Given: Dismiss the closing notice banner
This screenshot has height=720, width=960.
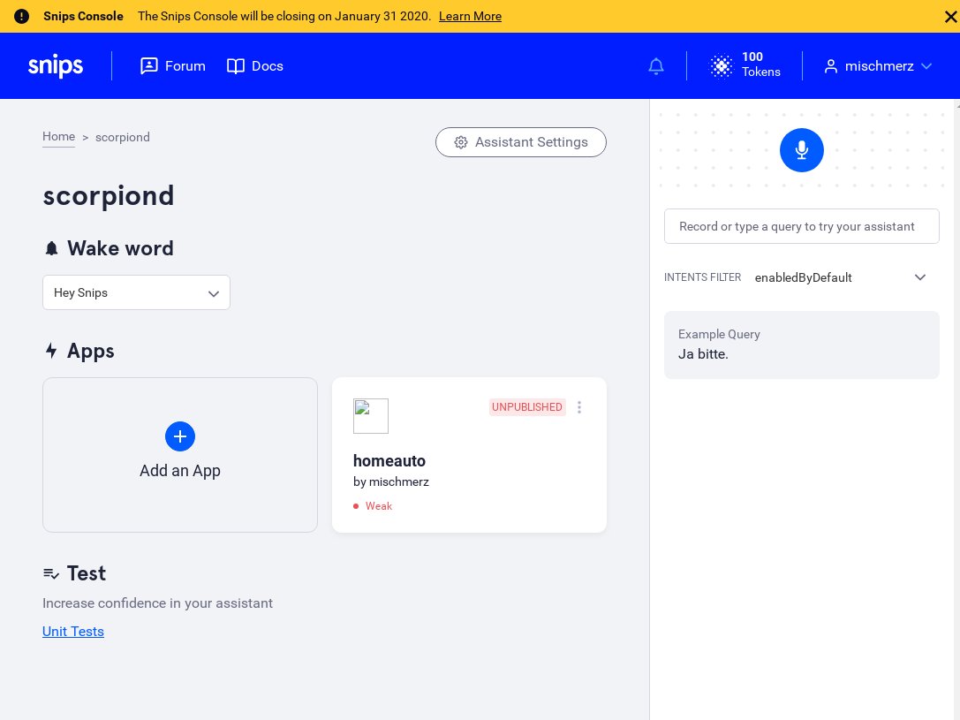Looking at the screenshot, I should (950, 17).
